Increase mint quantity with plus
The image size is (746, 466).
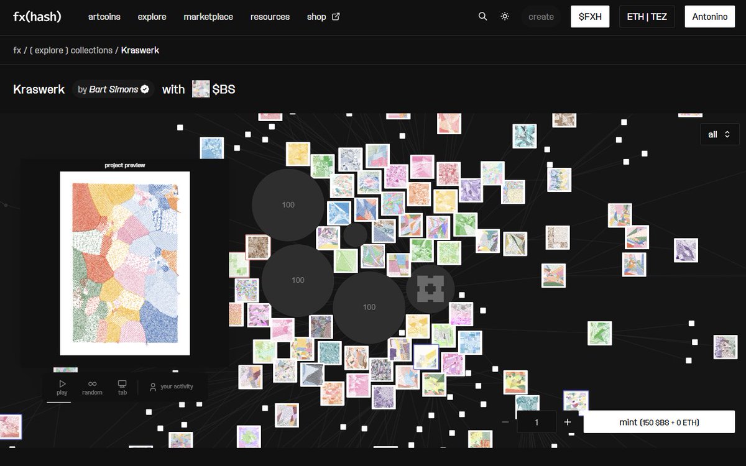coord(568,422)
